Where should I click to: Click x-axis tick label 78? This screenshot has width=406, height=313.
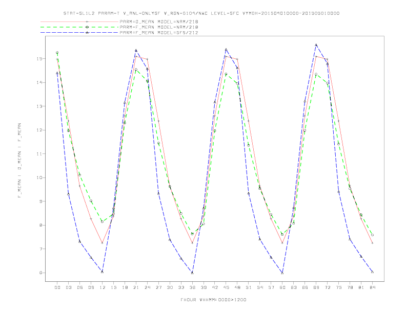pyautogui.click(x=350, y=287)
